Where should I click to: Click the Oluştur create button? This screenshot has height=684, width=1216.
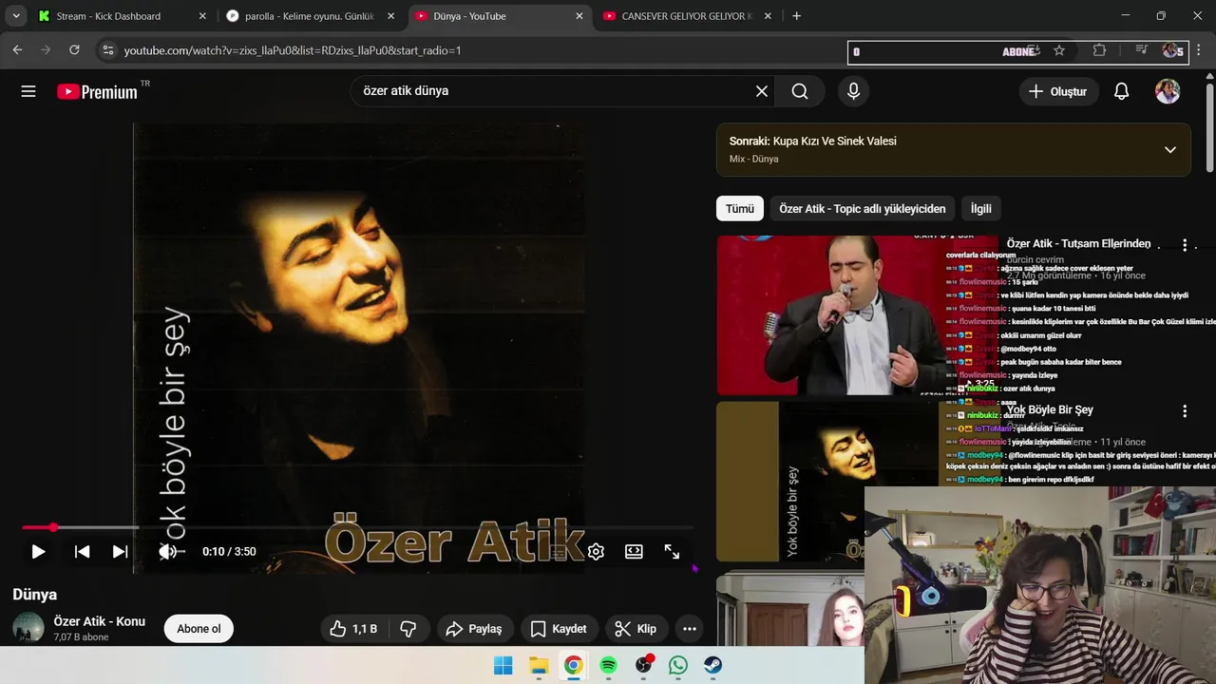point(1058,91)
